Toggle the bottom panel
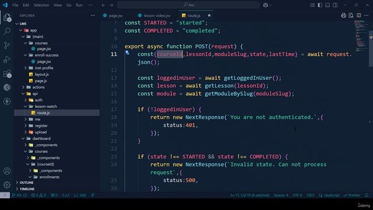Screen dimensions: 373x210 click(328, 5)
